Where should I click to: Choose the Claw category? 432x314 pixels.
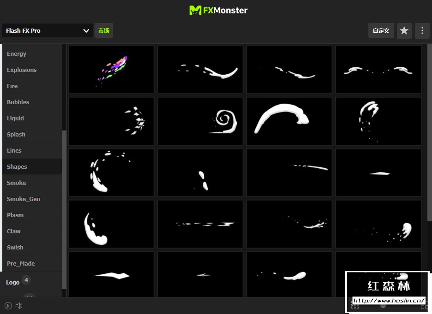(x=32, y=231)
